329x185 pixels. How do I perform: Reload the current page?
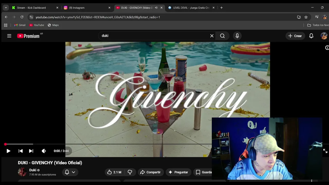pos(22,17)
